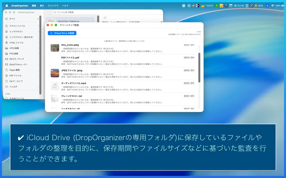
Task: Open the 表示 menu
Action: (x=42, y=6)
